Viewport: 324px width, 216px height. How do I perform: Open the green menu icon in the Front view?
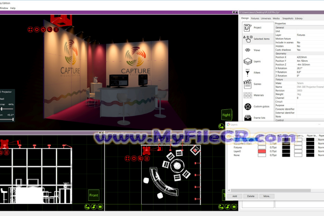point(100,207)
